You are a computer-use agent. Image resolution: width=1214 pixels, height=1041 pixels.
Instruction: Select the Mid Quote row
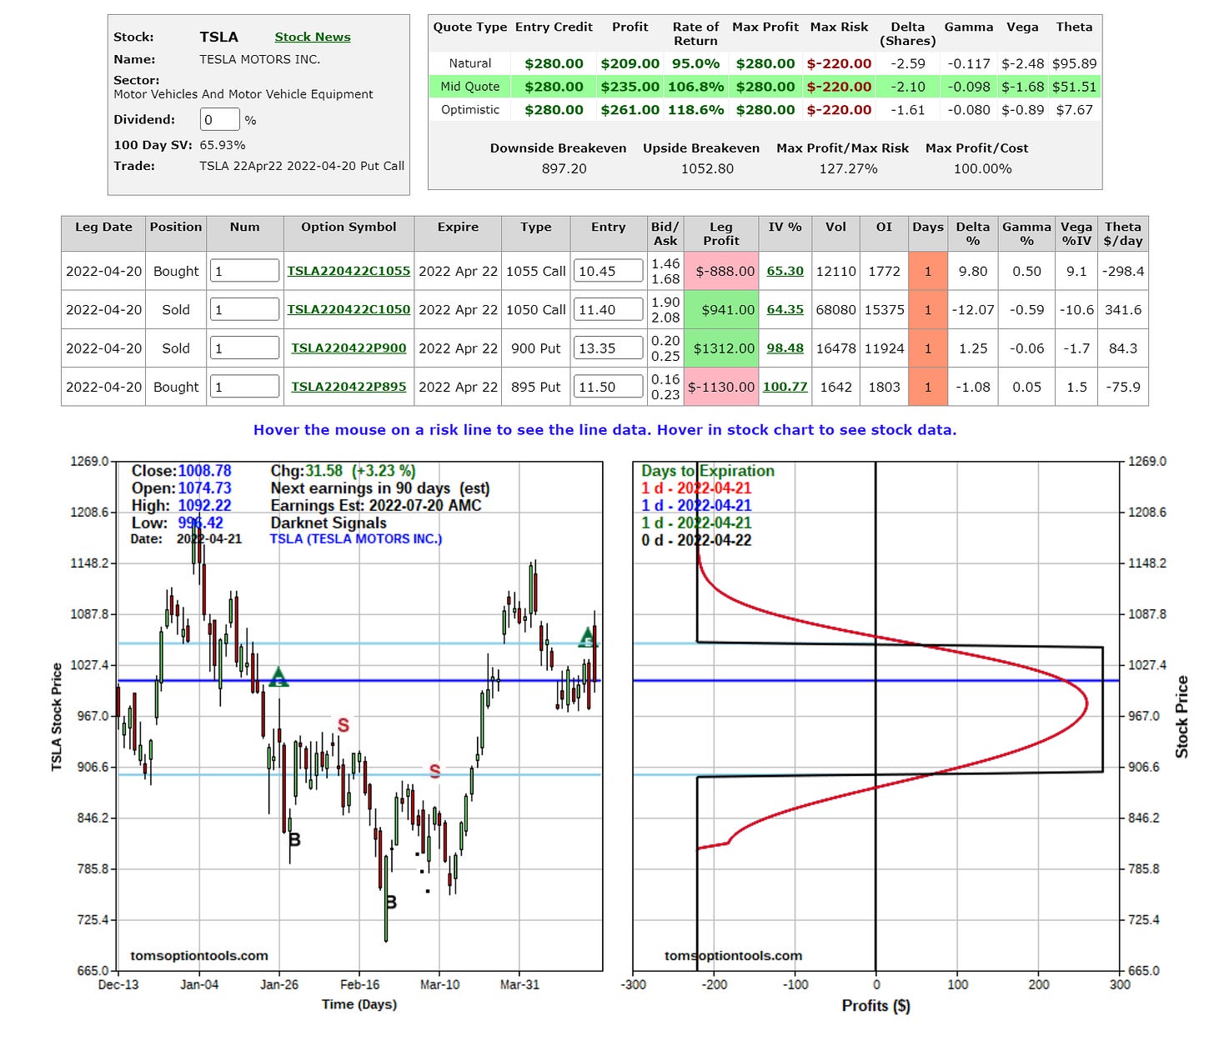pos(765,87)
